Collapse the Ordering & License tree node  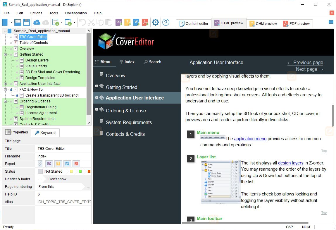[5, 101]
